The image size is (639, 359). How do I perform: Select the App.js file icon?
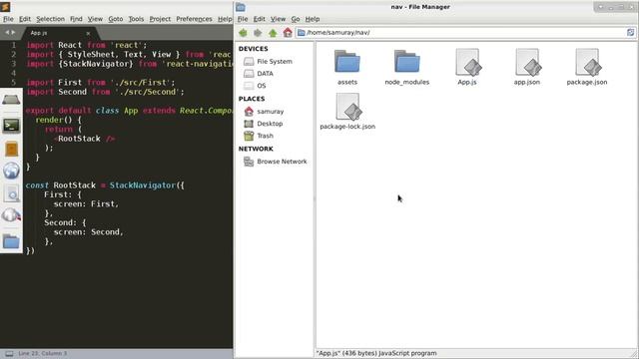(467, 62)
